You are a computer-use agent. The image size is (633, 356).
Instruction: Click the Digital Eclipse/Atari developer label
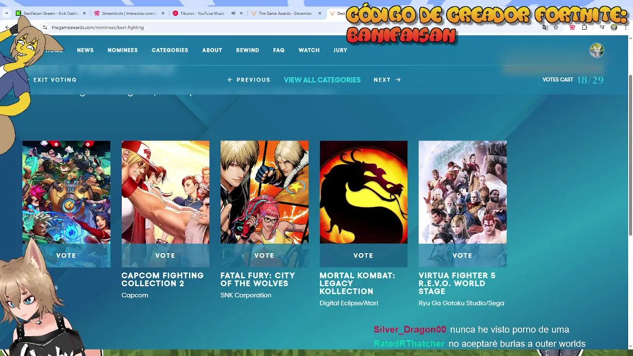[x=349, y=303]
